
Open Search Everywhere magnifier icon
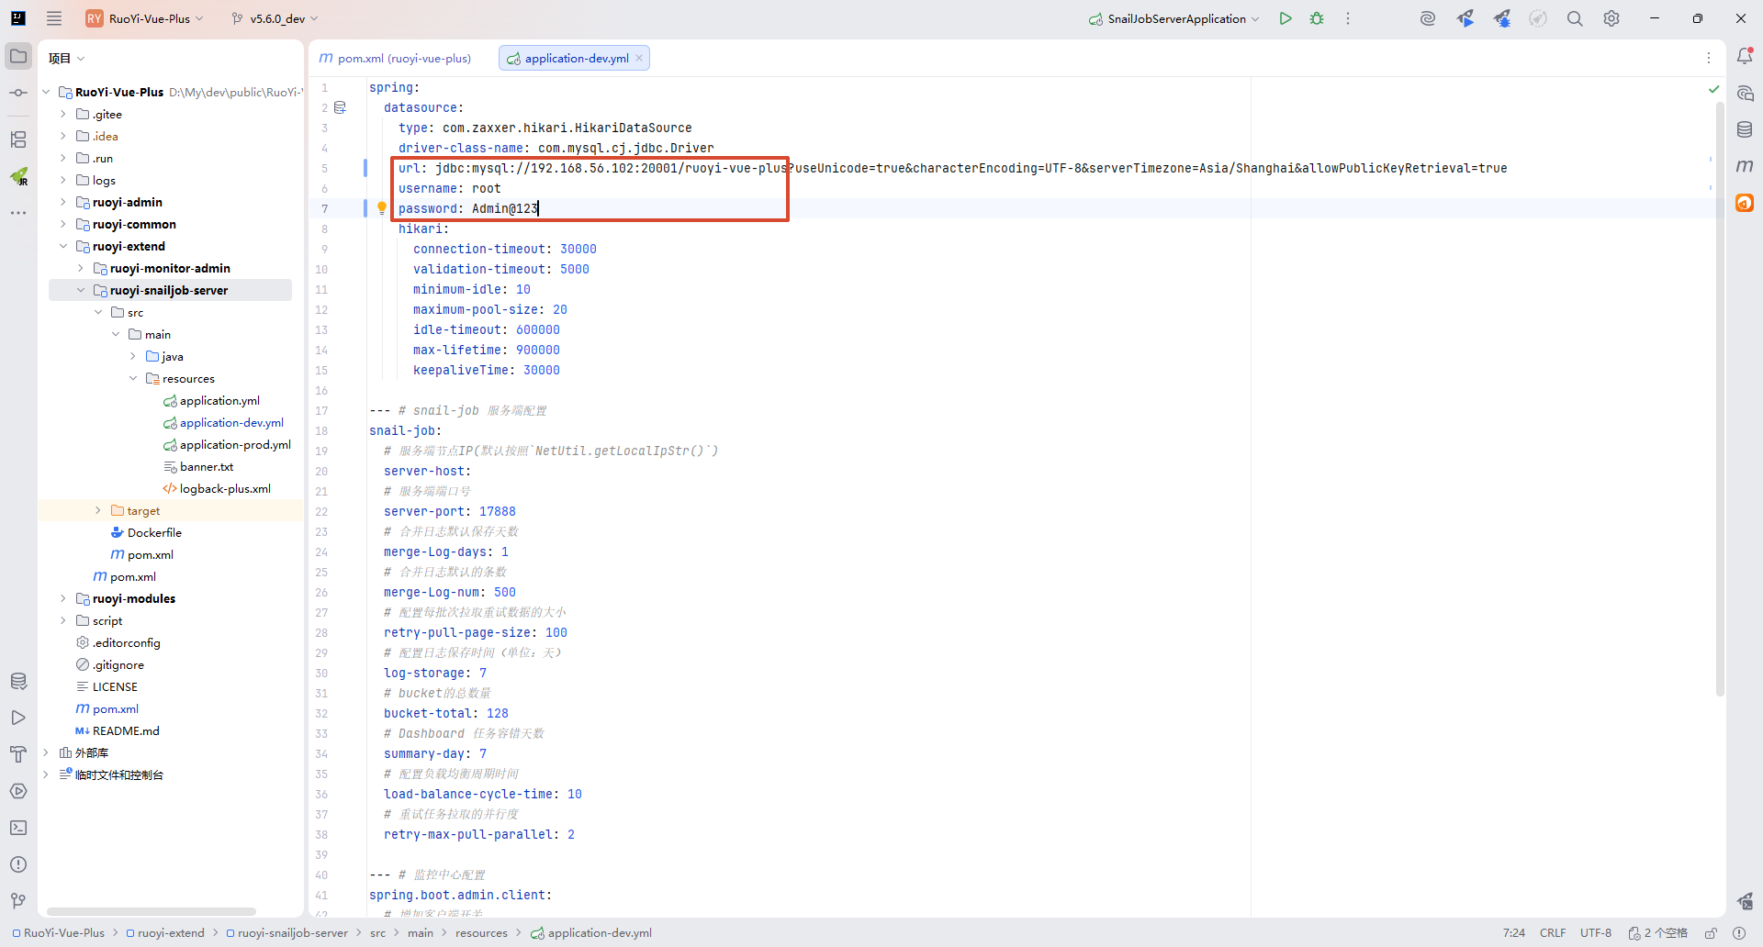pos(1575,18)
